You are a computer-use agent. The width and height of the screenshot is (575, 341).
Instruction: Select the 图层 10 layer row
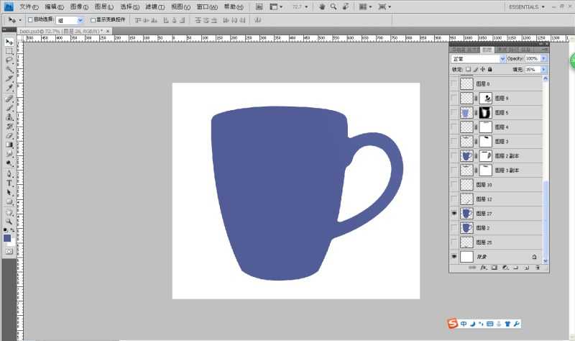point(503,185)
